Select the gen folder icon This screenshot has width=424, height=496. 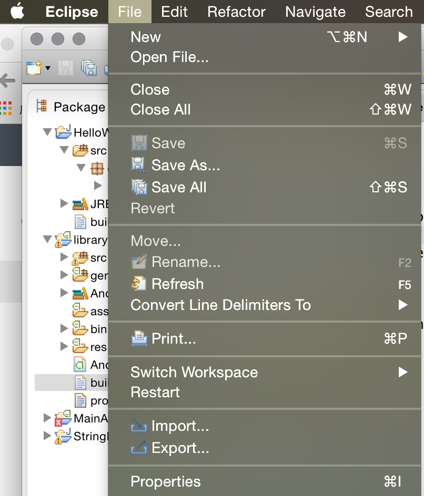(x=80, y=275)
